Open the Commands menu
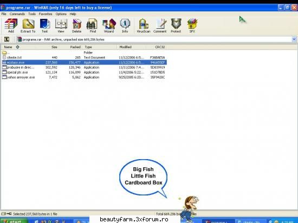Viewport: 298px width, 223px height. [17, 14]
